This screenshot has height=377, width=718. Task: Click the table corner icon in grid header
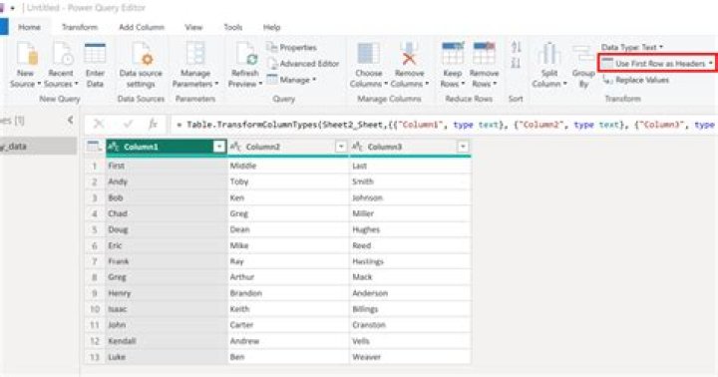pyautogui.click(x=94, y=147)
